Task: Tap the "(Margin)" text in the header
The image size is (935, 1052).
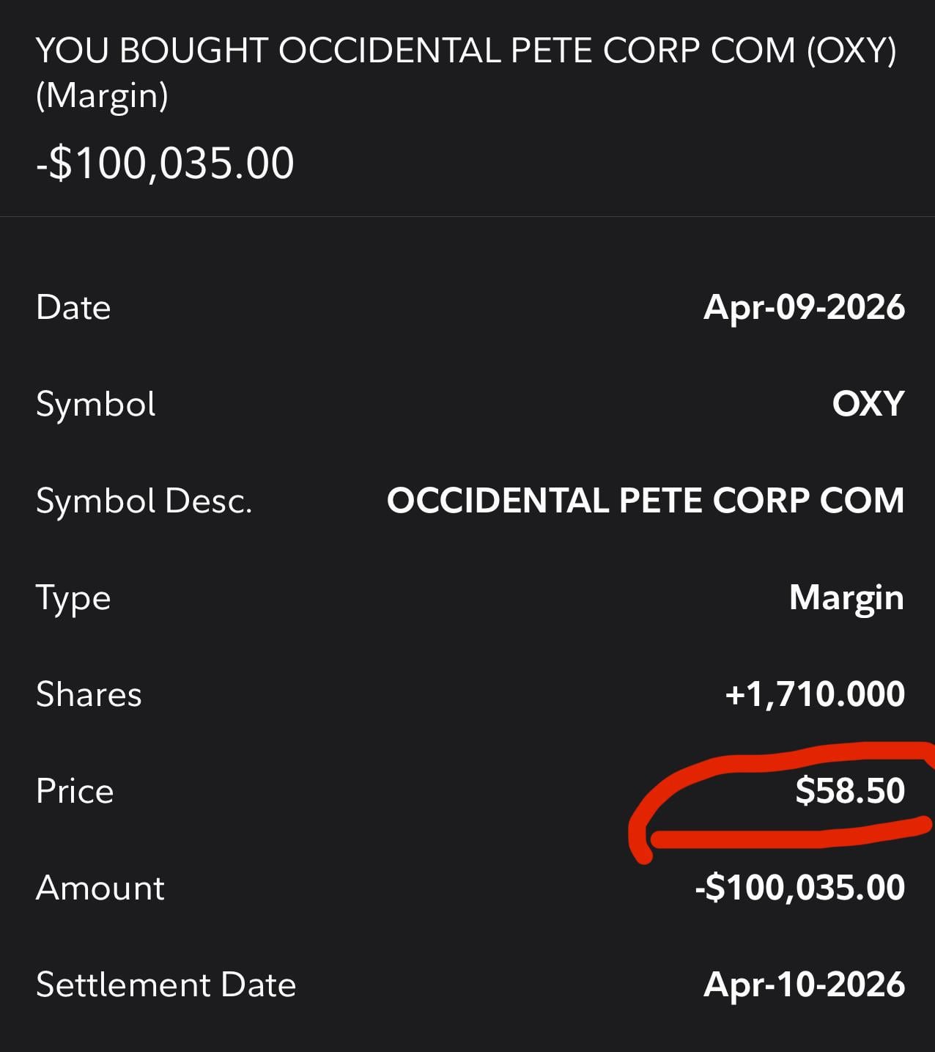Action: point(102,96)
